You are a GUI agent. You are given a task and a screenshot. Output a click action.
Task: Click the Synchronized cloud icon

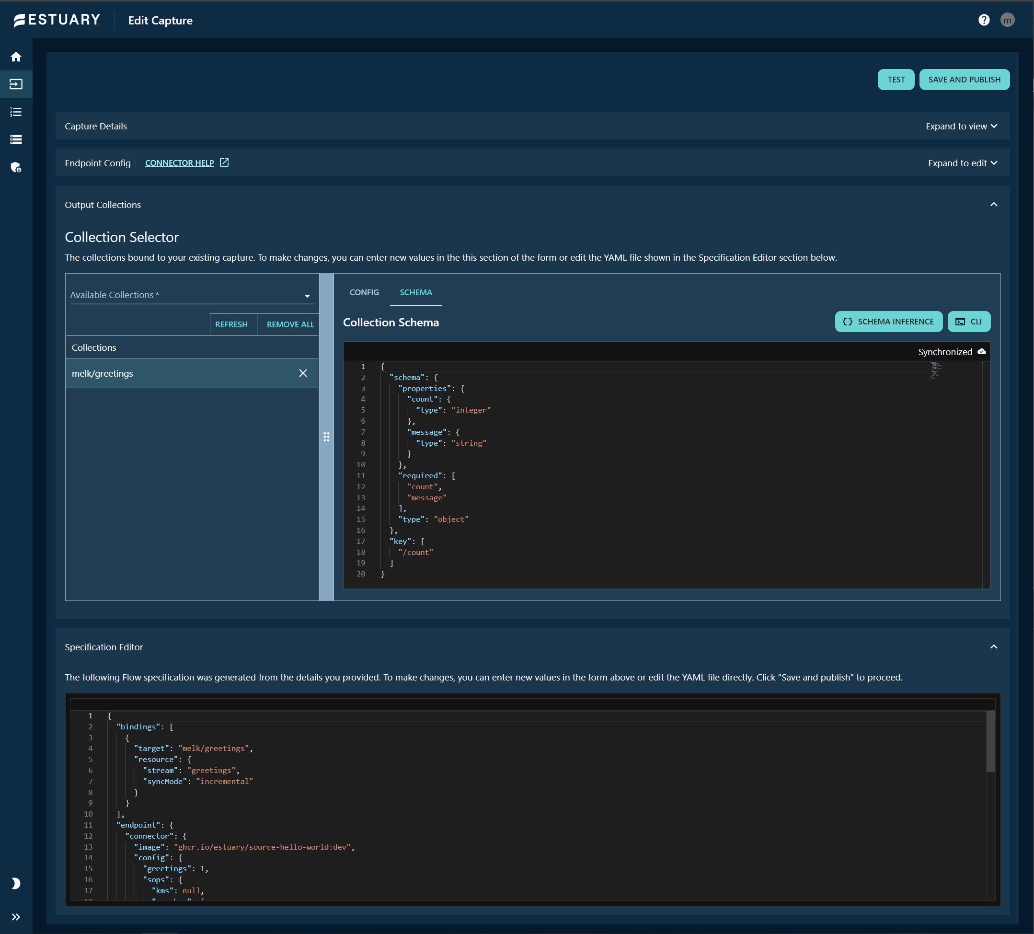click(x=982, y=352)
